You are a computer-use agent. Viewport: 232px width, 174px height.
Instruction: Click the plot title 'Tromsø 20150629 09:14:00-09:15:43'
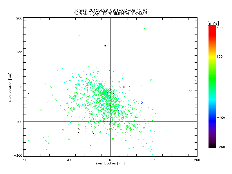110,10
